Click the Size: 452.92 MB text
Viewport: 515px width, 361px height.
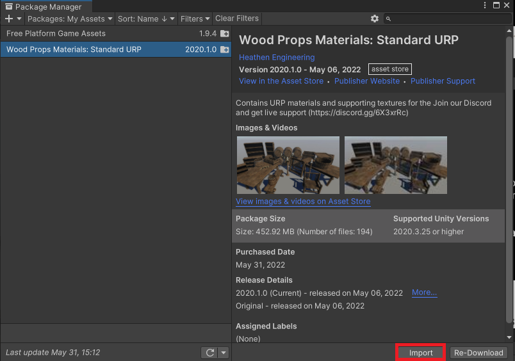tap(304, 232)
